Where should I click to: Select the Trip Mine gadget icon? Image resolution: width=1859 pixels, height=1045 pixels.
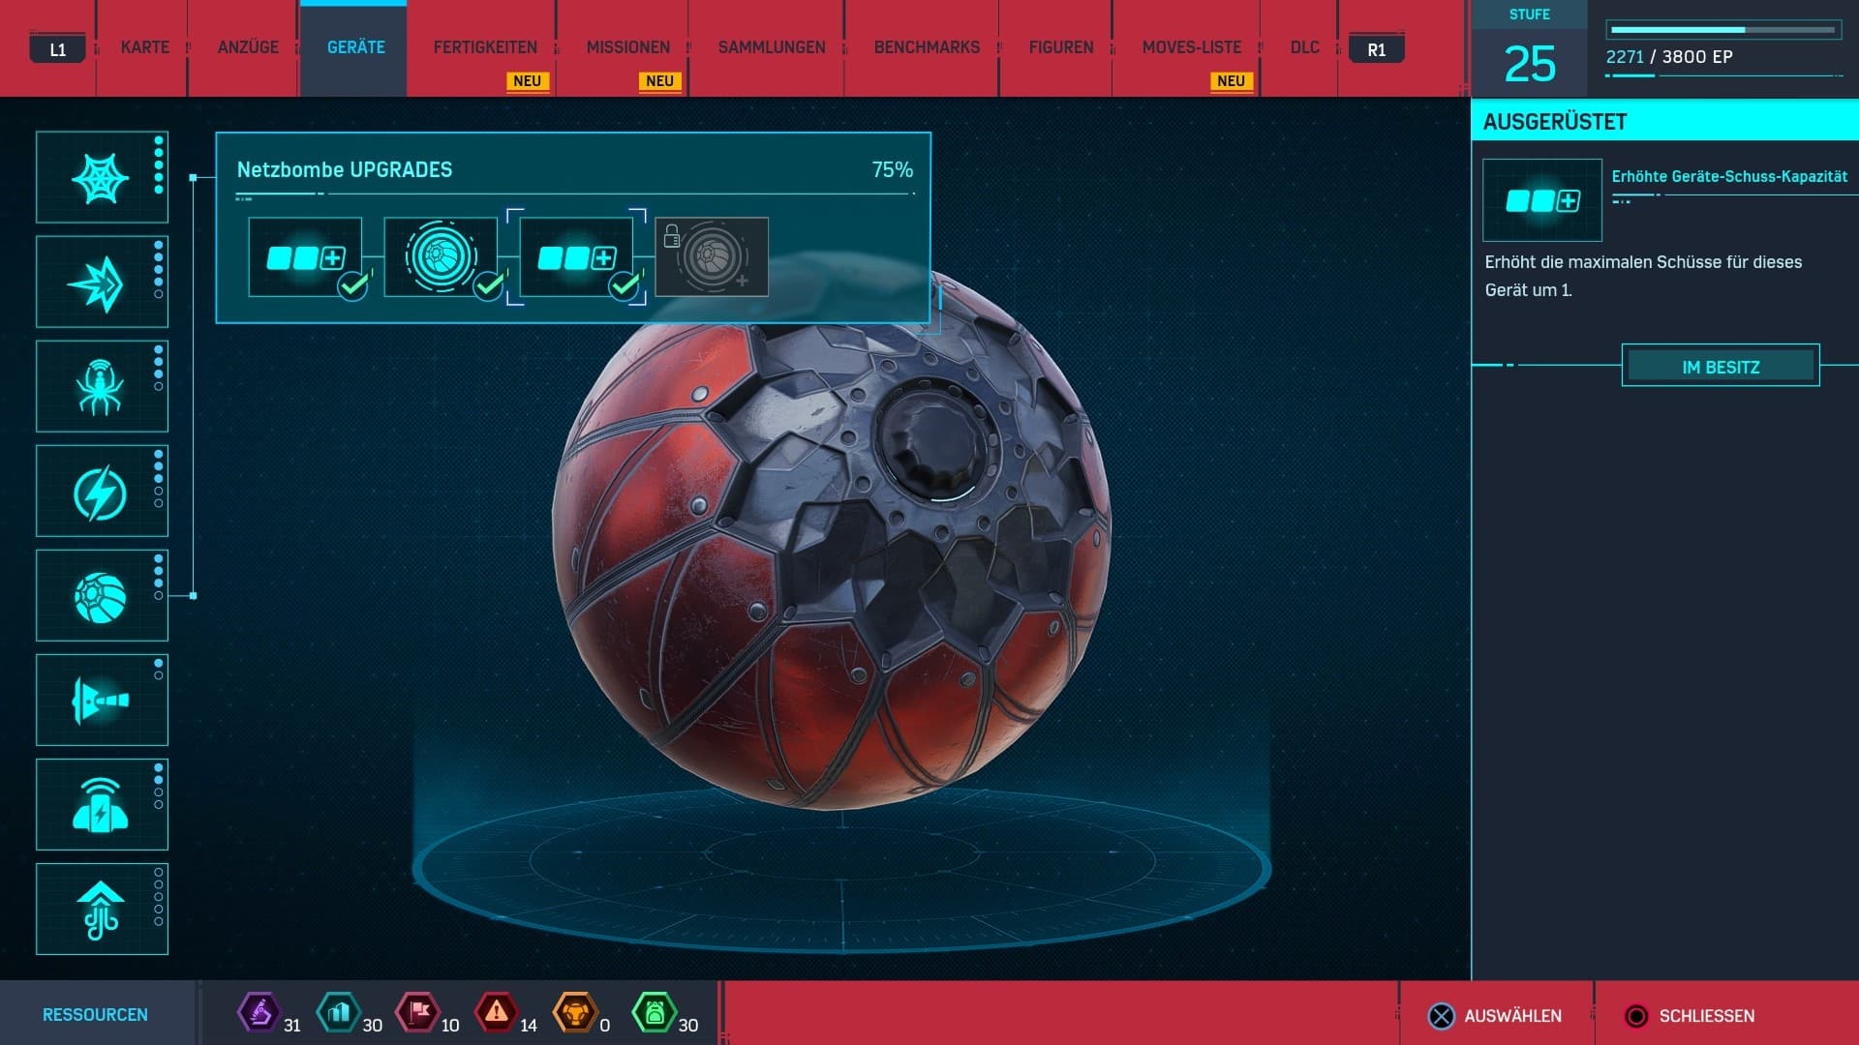tap(102, 804)
